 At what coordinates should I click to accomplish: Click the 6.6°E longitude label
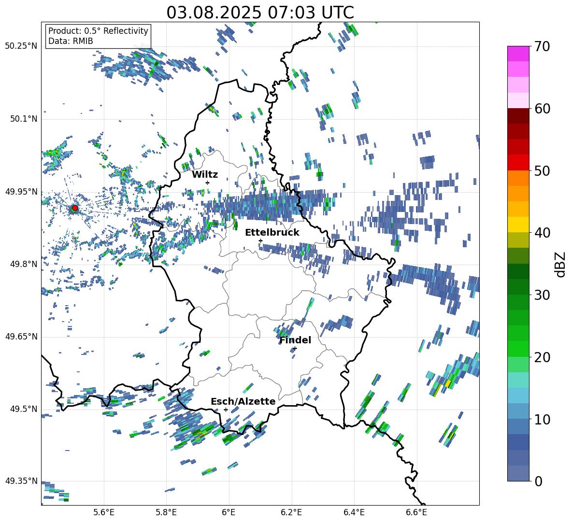(416, 512)
